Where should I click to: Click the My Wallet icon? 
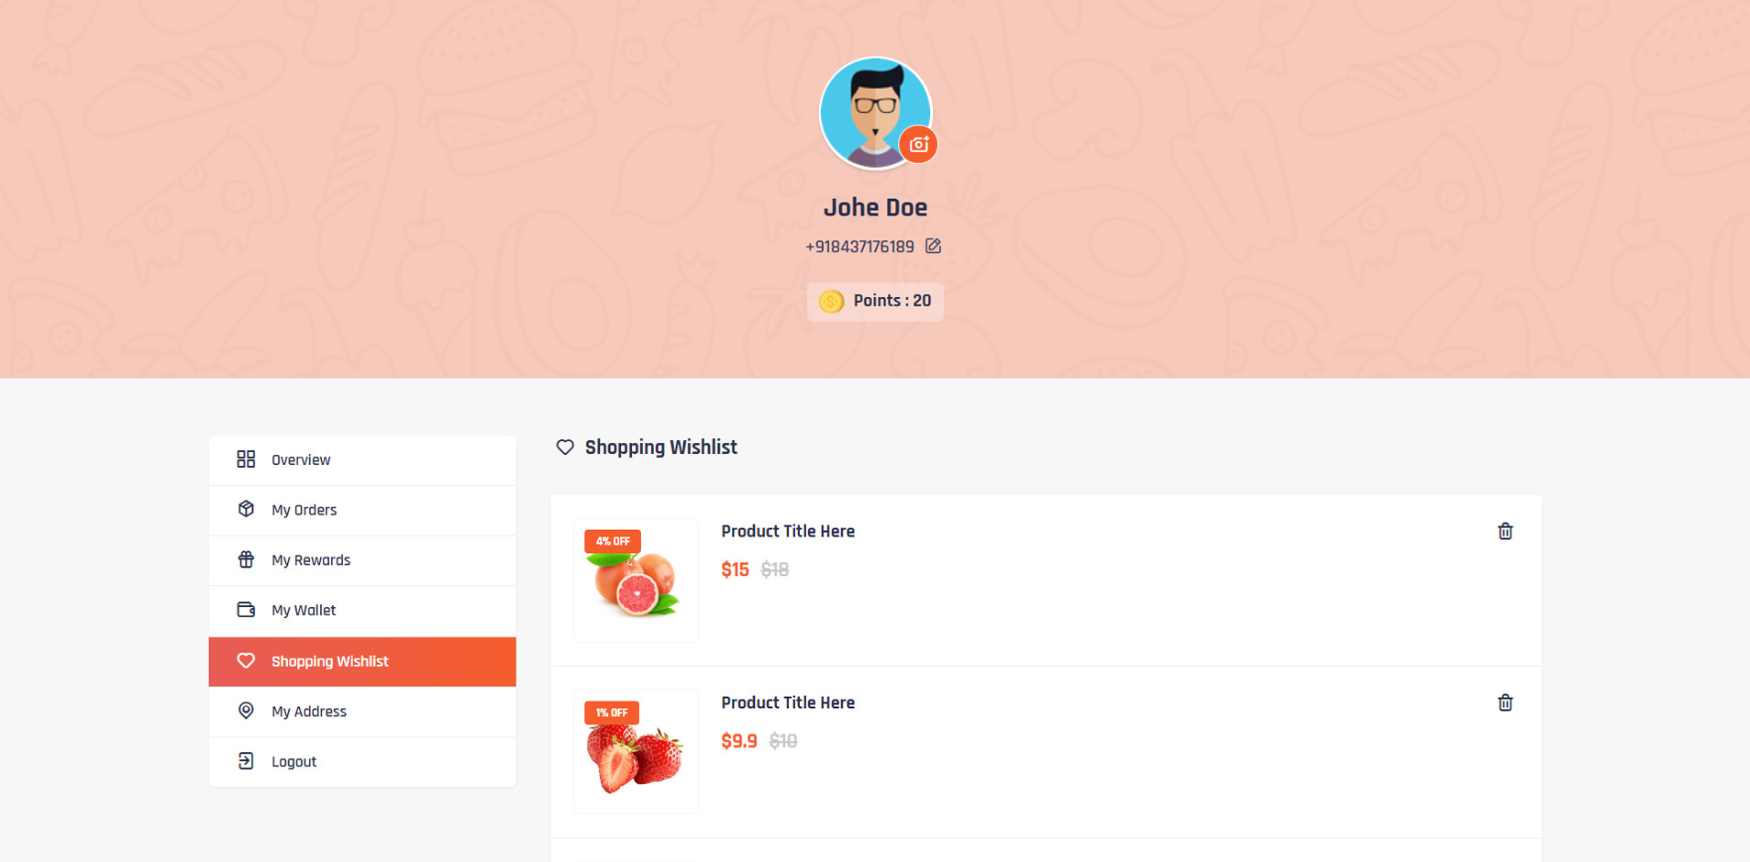pos(246,610)
